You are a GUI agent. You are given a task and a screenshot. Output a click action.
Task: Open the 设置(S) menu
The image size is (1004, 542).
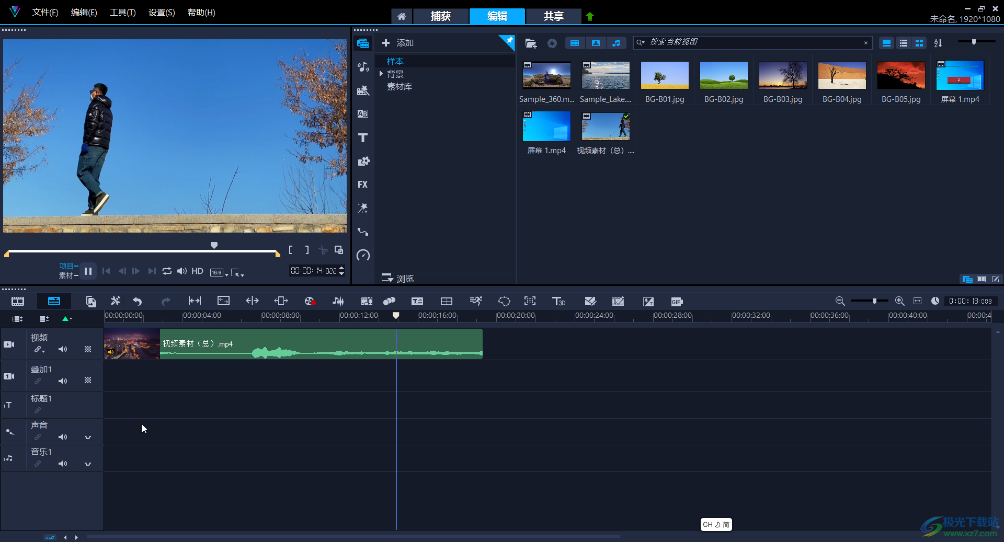pos(162,13)
